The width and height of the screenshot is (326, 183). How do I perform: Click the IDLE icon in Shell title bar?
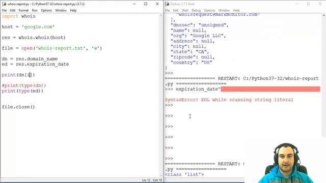tap(167, 4)
